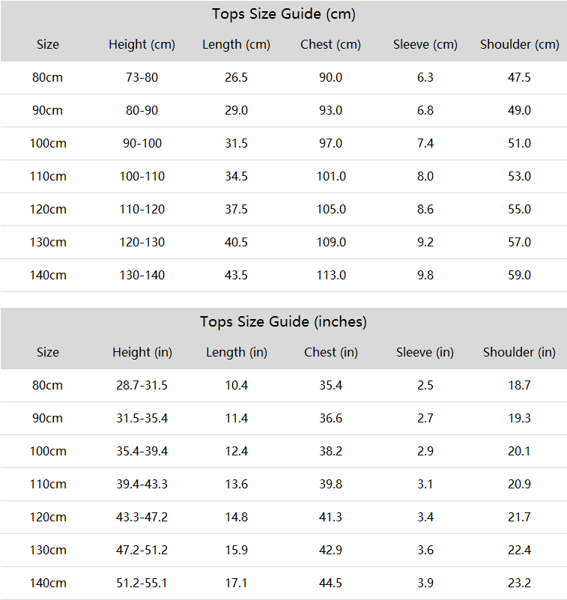Viewport: 567px width, 600px height.
Task: Click the 28.7-31.5 height range cell
Action: coord(142,385)
